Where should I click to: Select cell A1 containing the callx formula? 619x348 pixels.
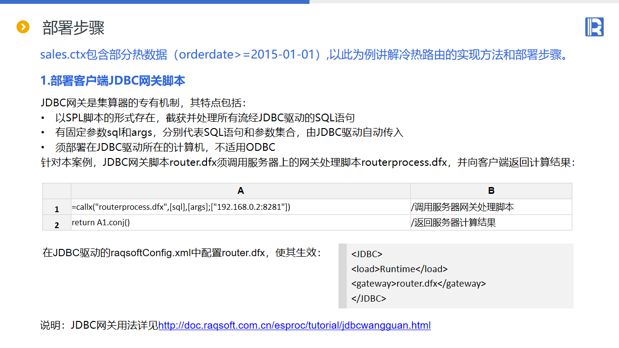coord(241,207)
